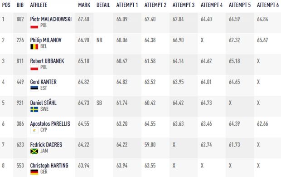
Task: Click Fedrick DACRES name
Action: [46, 145]
